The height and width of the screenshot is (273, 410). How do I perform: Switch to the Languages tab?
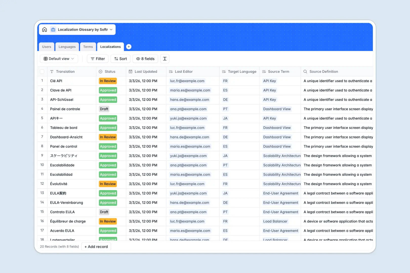(x=67, y=47)
